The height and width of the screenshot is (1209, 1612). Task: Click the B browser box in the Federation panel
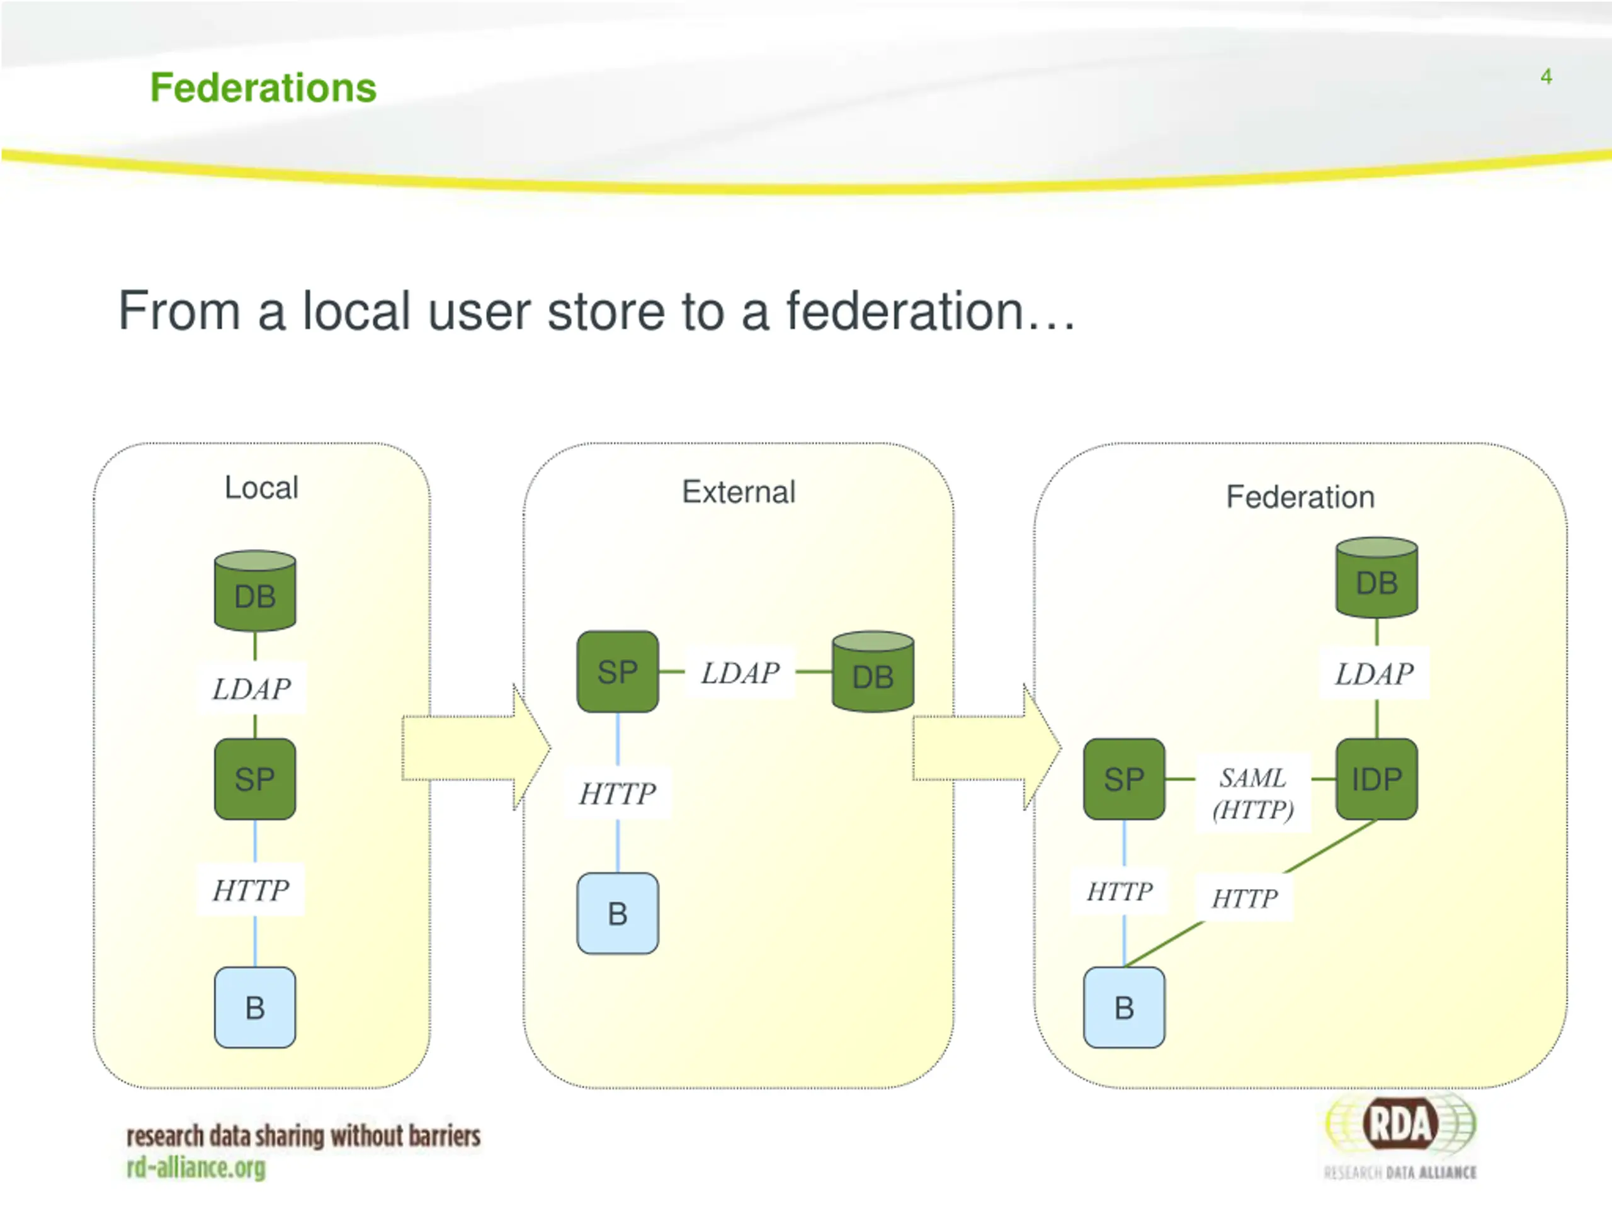[x=1125, y=1008]
